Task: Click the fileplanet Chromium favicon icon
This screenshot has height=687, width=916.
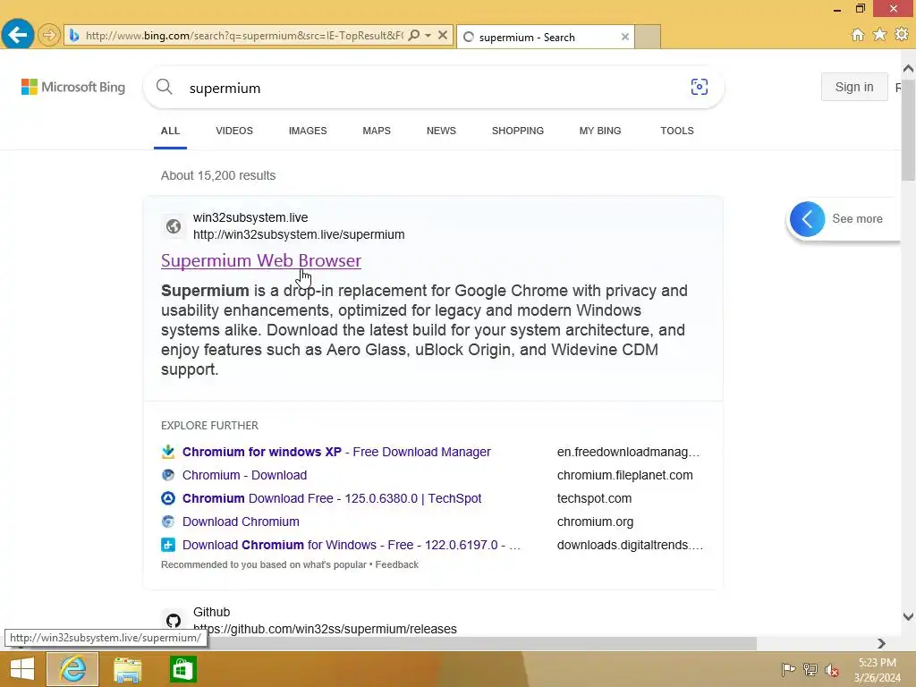Action: pyautogui.click(x=168, y=475)
